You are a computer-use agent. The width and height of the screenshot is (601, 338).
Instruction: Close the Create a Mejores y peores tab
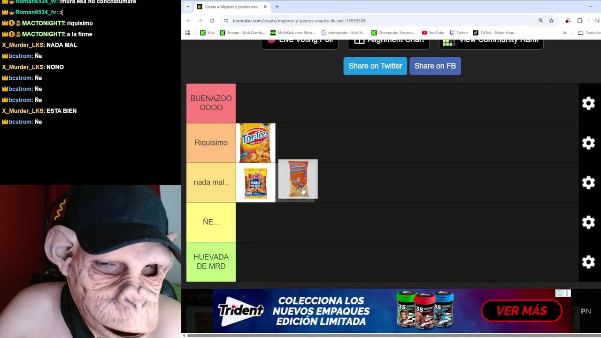(265, 7)
